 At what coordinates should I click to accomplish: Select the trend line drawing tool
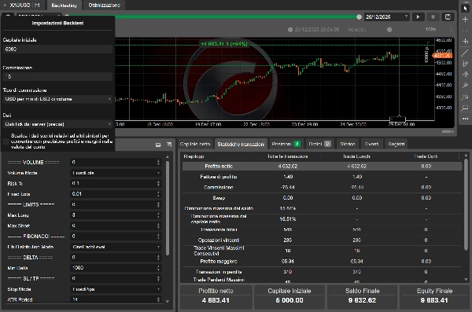(465, 53)
